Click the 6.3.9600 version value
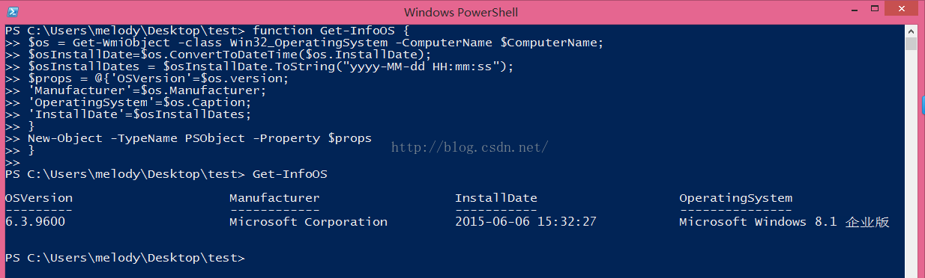Image resolution: width=925 pixels, height=278 pixels. (x=34, y=222)
